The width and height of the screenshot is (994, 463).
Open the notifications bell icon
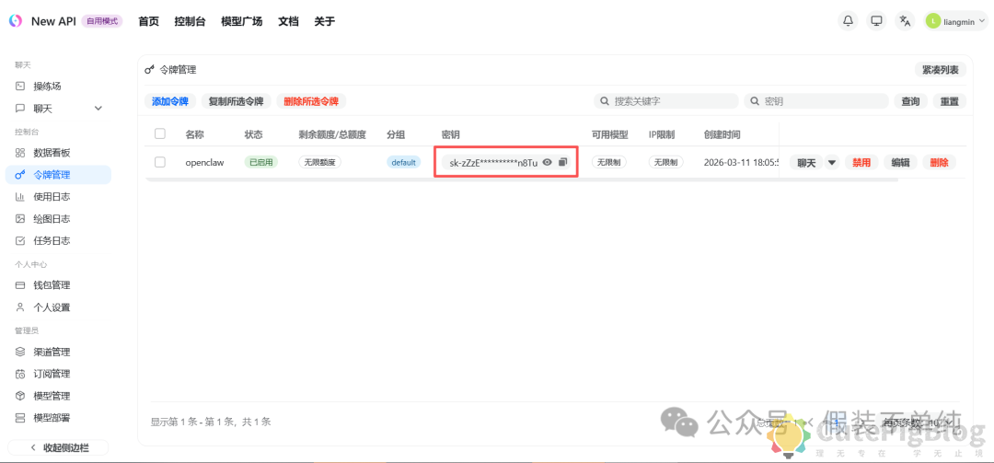(x=848, y=21)
